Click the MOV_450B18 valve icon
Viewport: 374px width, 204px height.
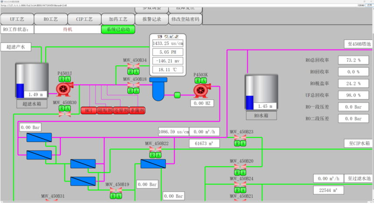click(134, 85)
